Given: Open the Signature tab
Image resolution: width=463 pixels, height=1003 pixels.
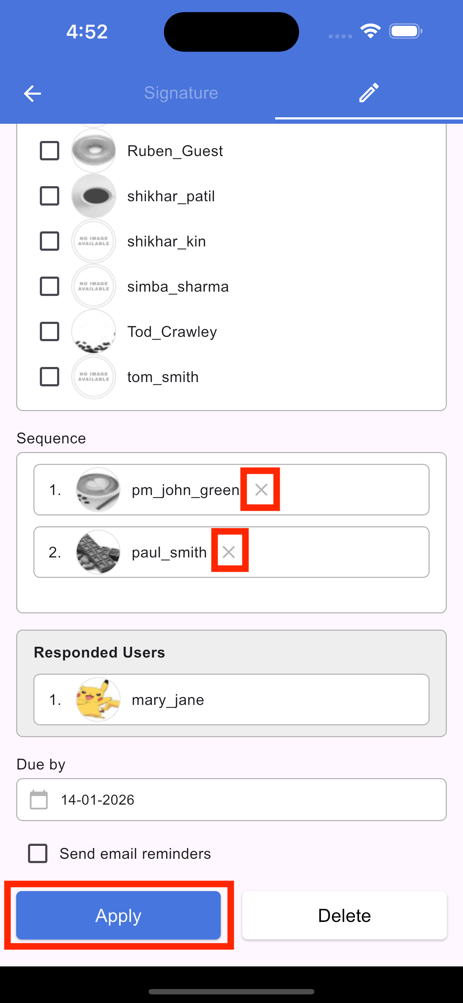Looking at the screenshot, I should click(x=181, y=93).
